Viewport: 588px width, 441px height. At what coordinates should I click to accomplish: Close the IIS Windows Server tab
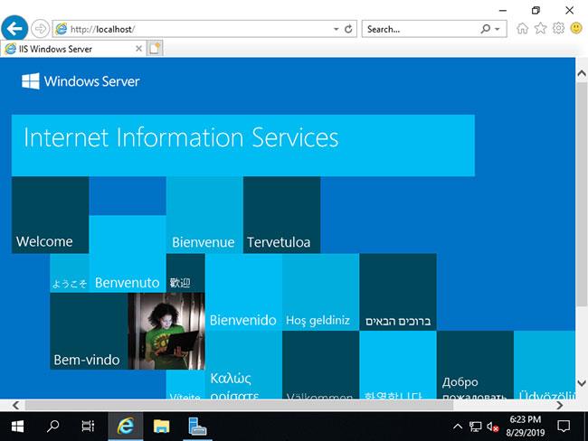coord(138,49)
